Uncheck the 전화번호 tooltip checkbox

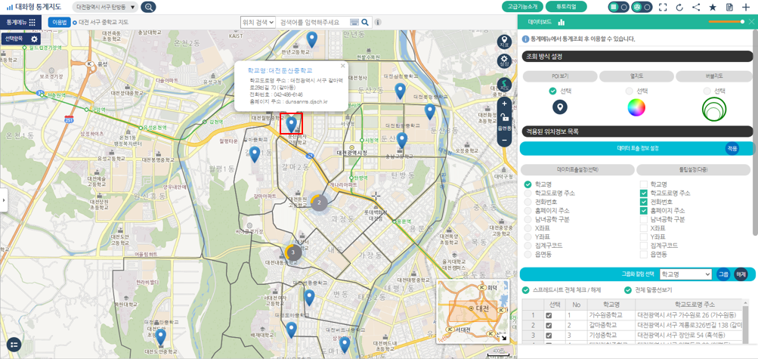643,202
